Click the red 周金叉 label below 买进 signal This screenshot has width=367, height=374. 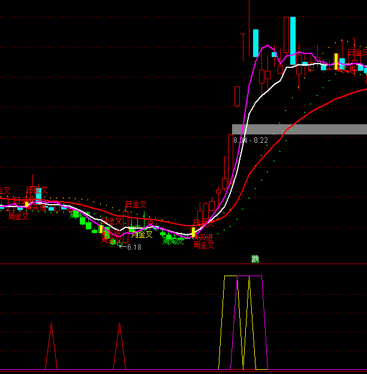(203, 245)
